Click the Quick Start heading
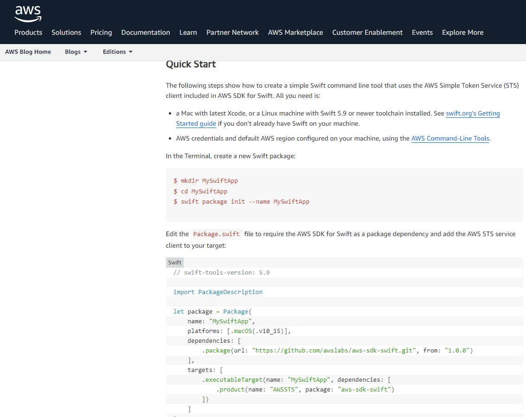Viewport: 526px width, 417px height. (191, 64)
